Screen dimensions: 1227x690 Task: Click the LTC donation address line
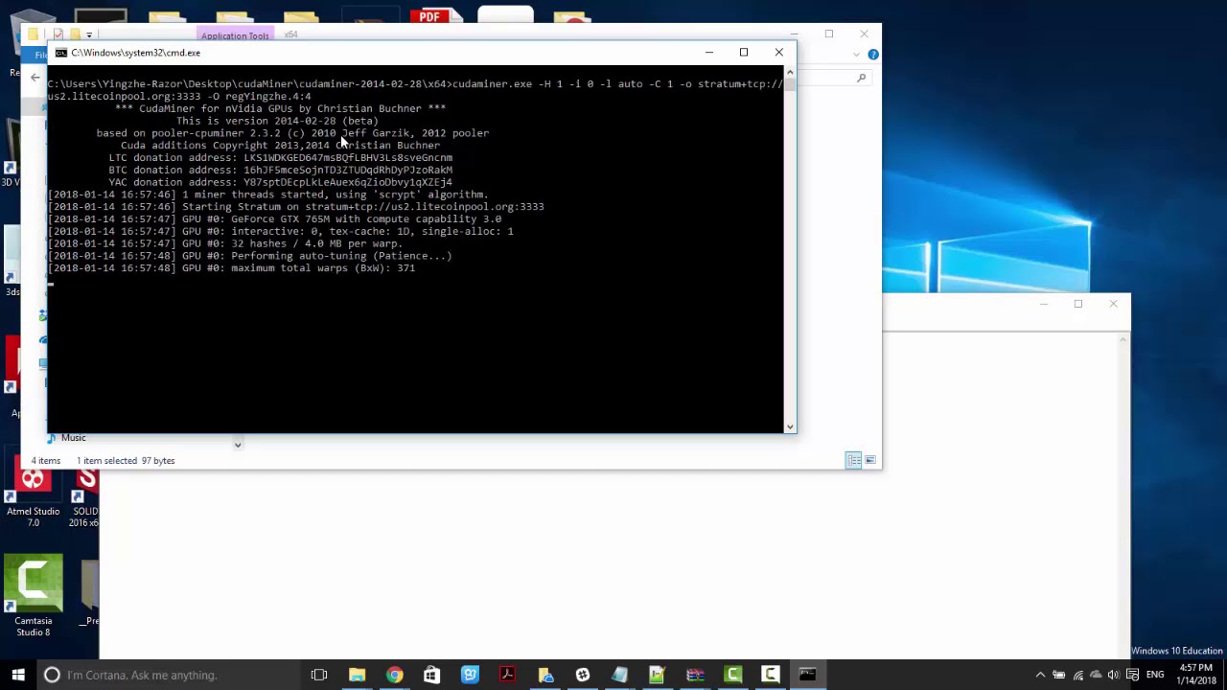[x=280, y=157]
